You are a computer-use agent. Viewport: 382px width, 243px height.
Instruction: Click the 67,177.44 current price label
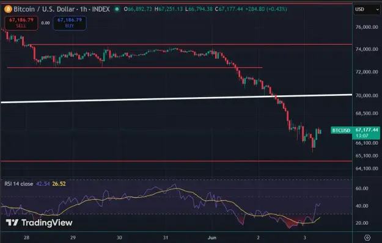[367, 130]
